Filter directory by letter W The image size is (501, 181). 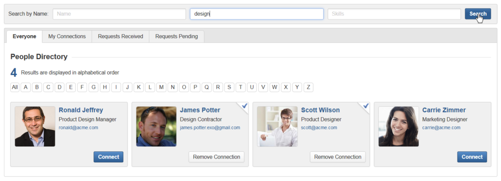click(274, 87)
